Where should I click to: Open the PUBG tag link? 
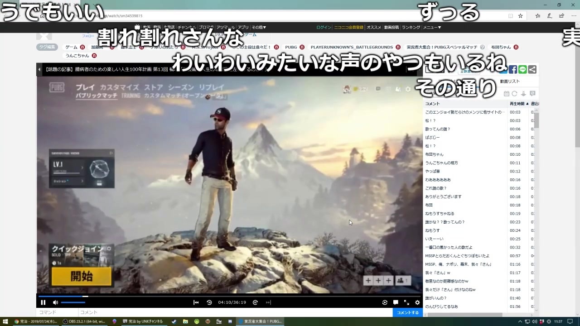291,47
